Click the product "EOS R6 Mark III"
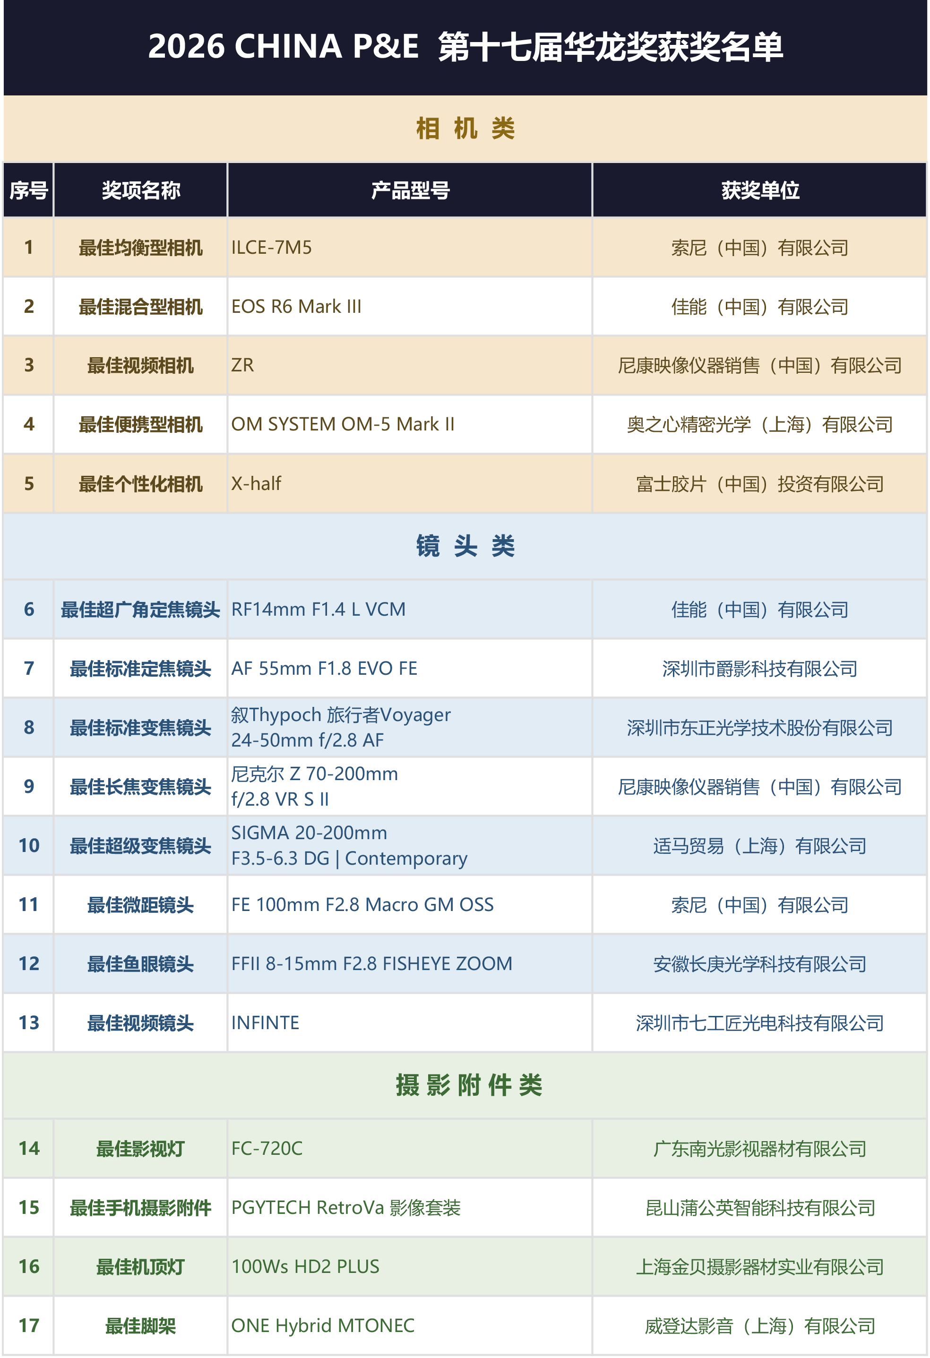This screenshot has height=1358, width=930. pos(296,307)
